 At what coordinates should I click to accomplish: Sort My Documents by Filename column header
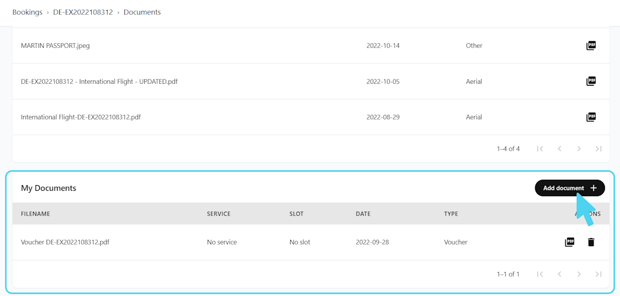click(35, 214)
